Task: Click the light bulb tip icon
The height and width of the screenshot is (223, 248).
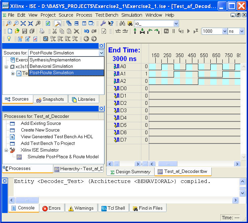Action: [x=9, y=38]
